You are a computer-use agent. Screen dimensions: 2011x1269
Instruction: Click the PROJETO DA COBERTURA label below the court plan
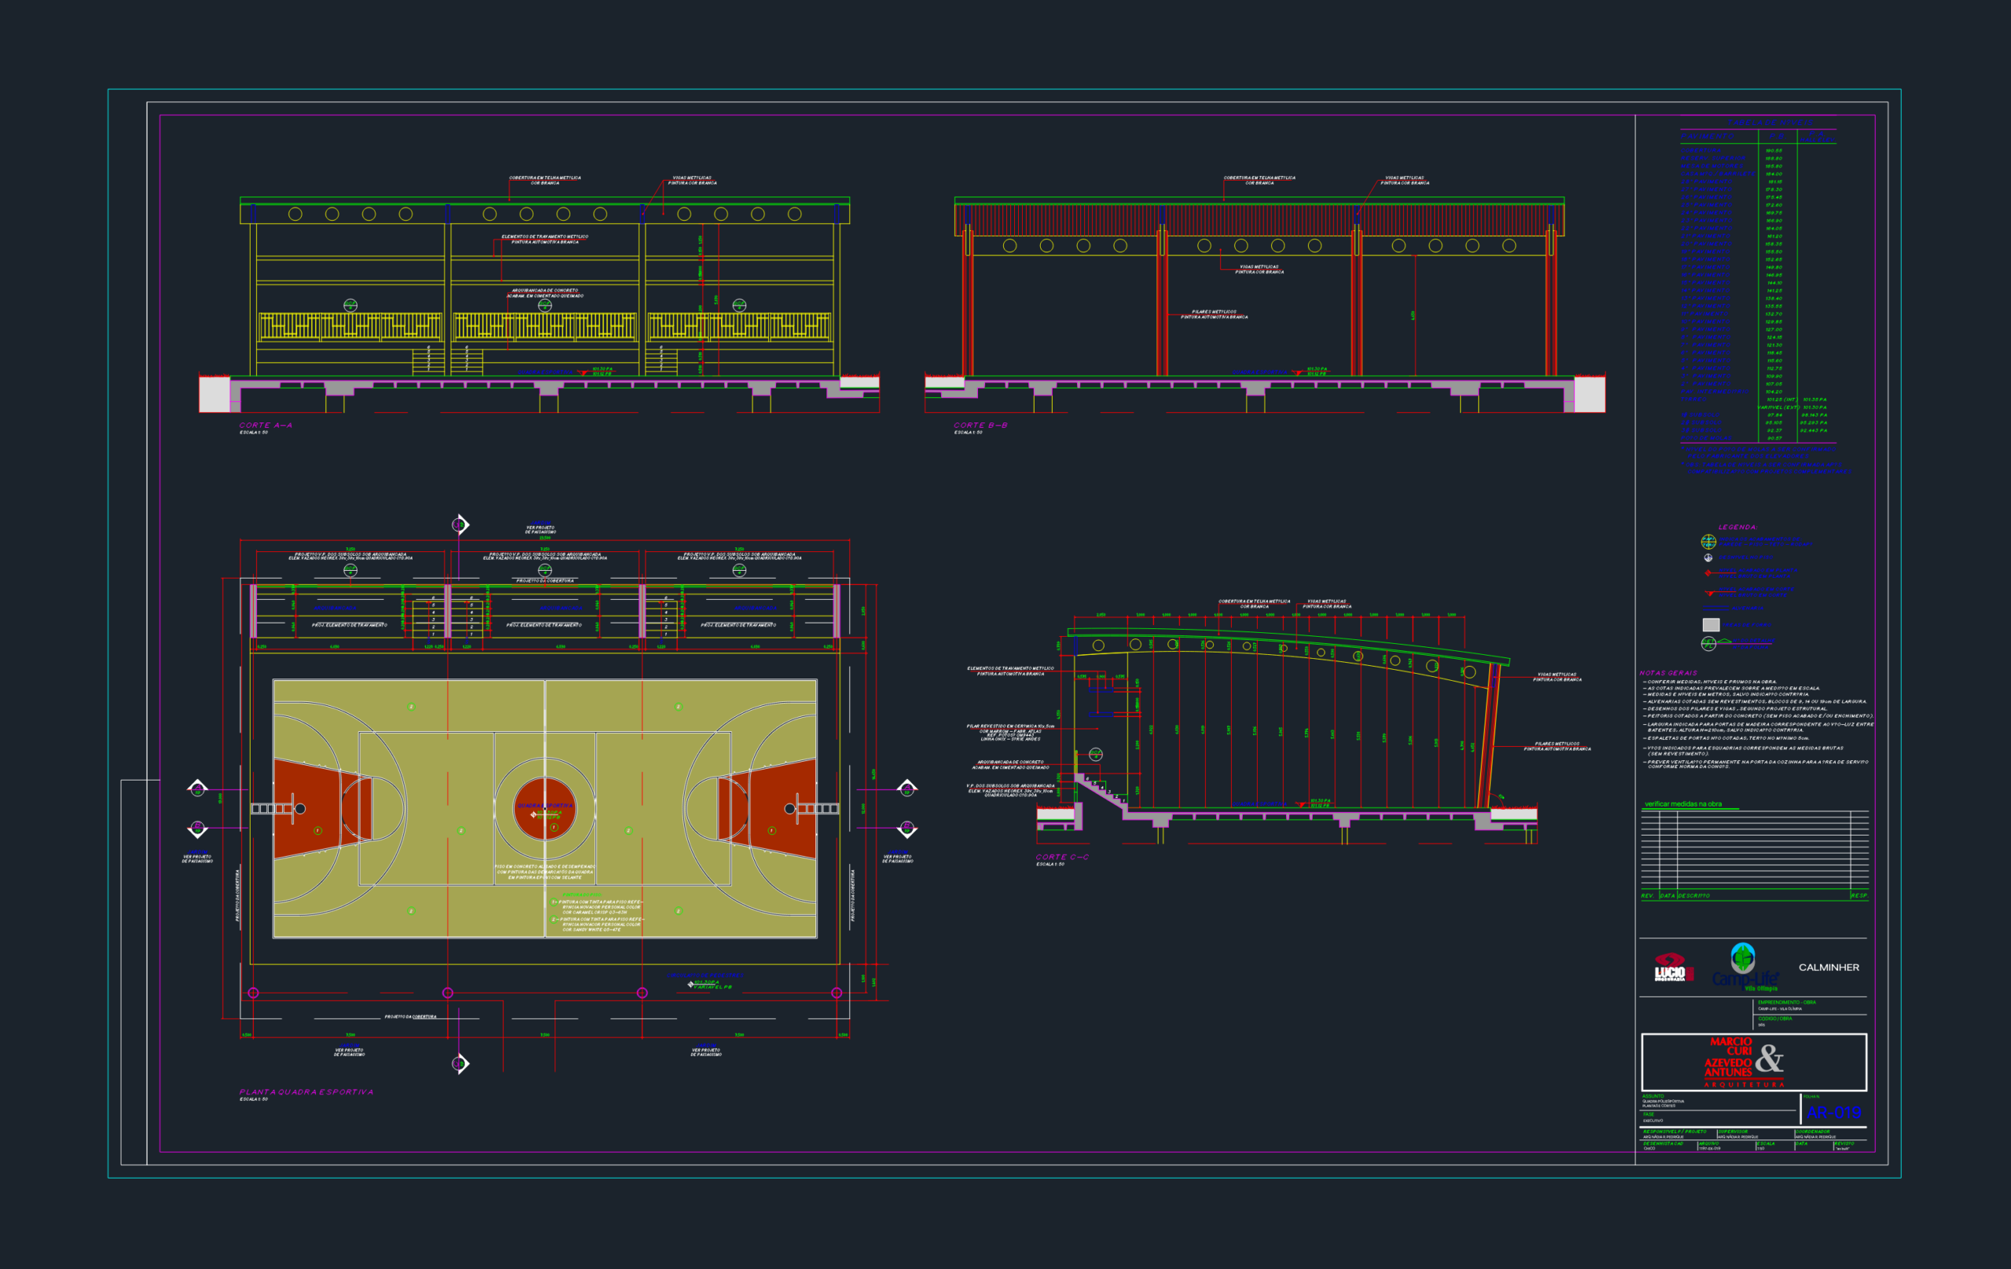[x=410, y=1017]
